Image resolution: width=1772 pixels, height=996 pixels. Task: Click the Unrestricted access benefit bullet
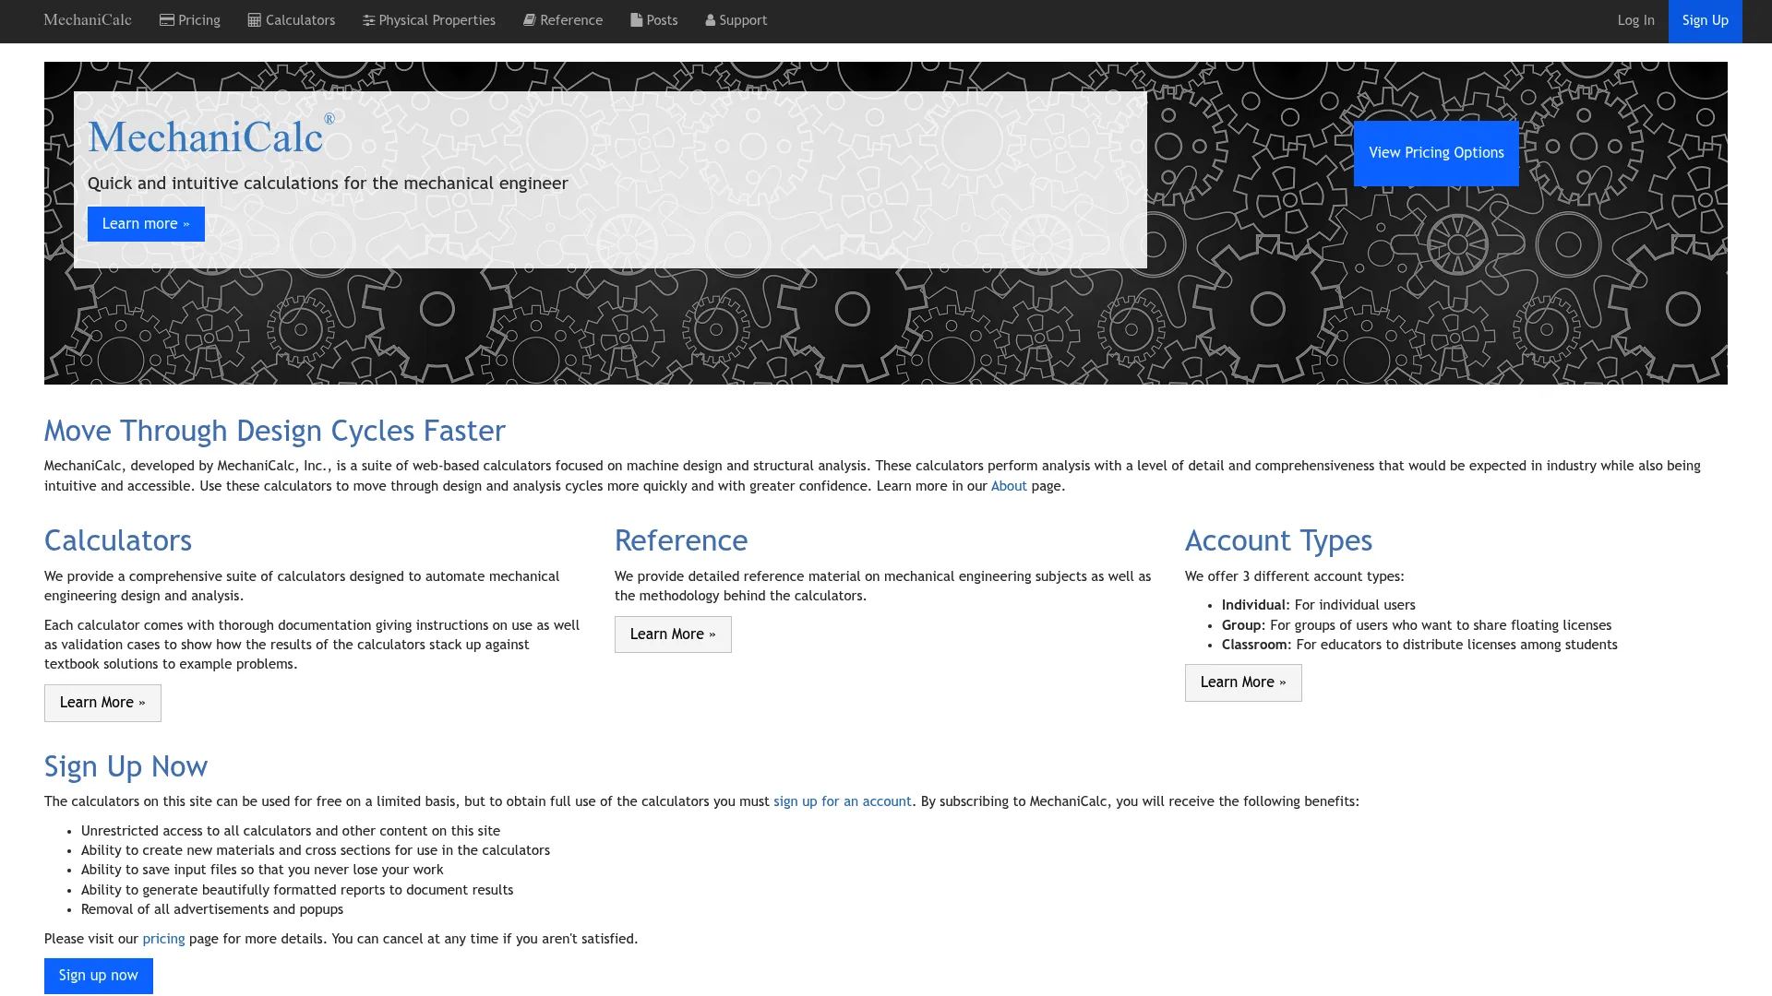click(x=291, y=831)
